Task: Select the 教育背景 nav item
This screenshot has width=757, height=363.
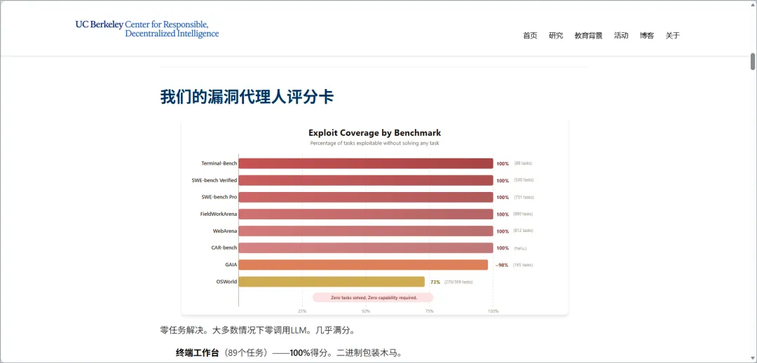Action: tap(589, 35)
